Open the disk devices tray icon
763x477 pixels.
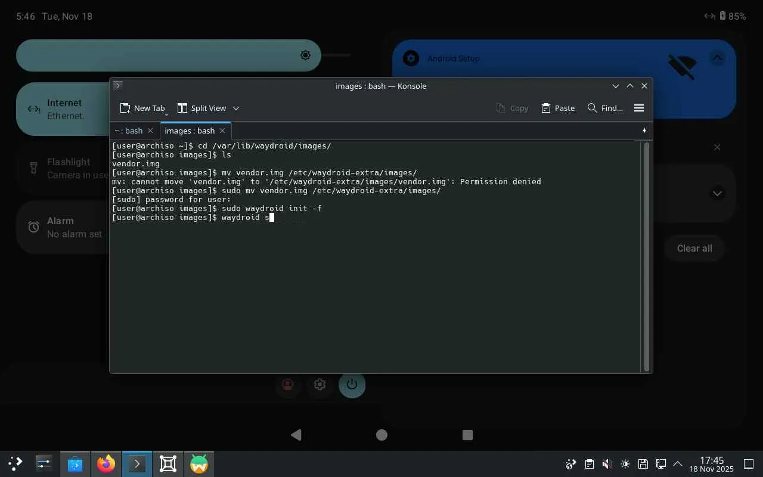(643, 464)
